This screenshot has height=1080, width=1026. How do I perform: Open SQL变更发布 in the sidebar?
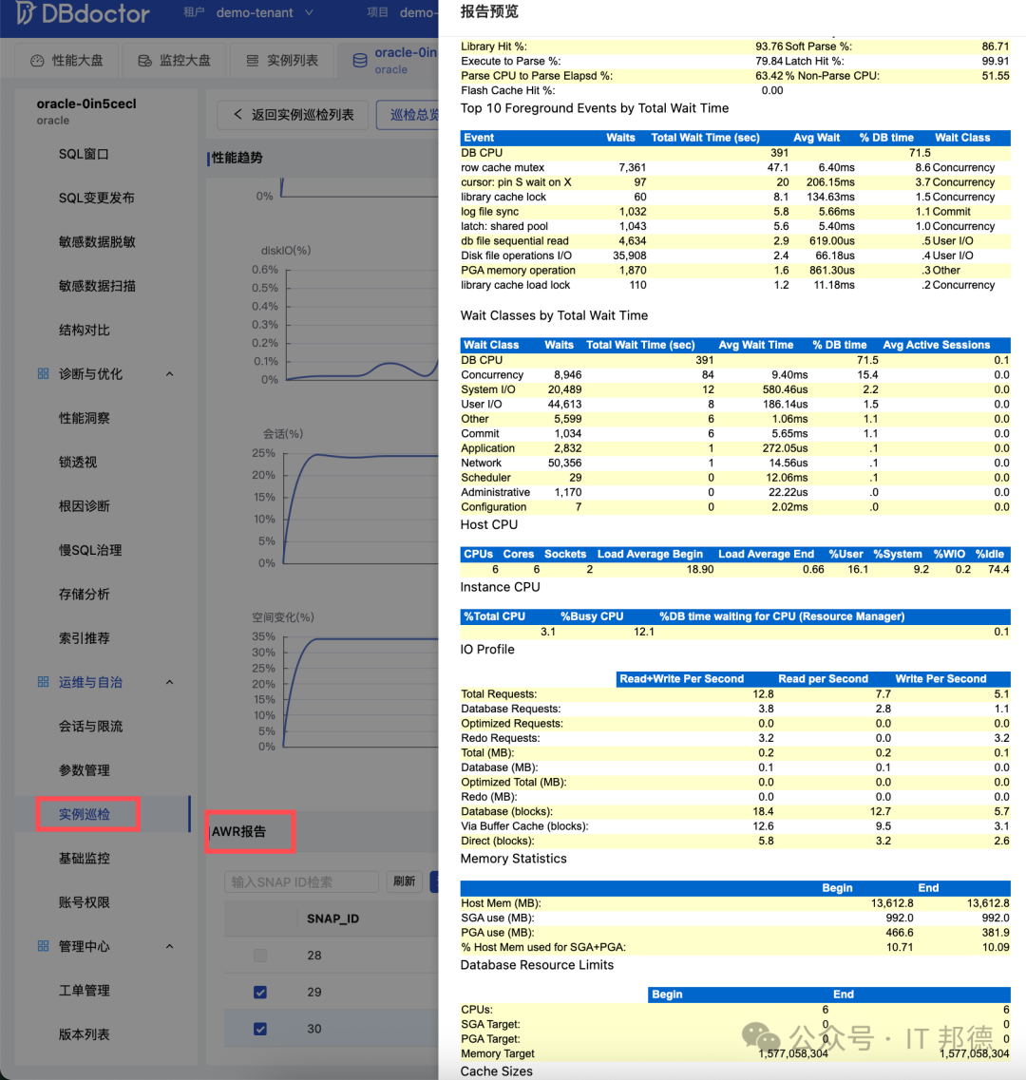[97, 199]
